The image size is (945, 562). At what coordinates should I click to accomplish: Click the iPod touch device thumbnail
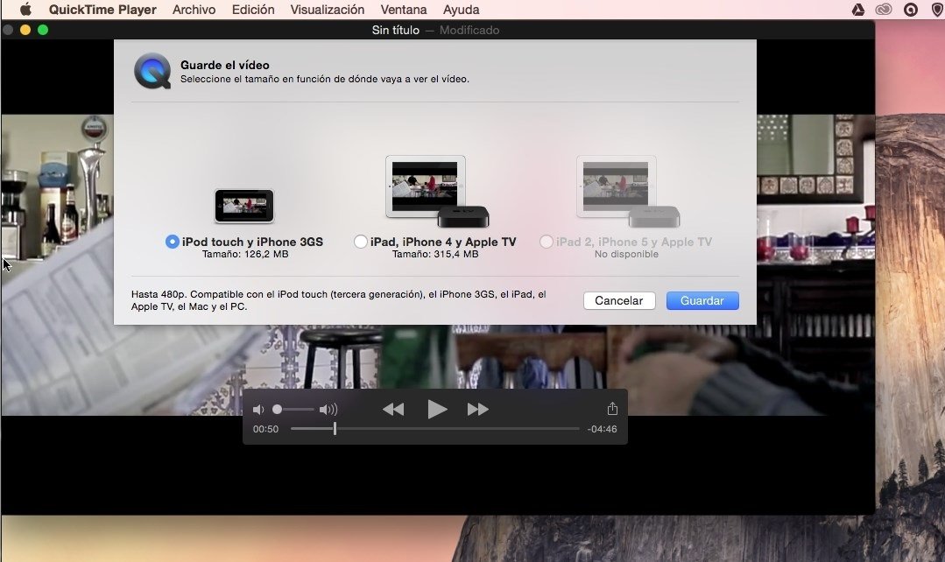(244, 206)
